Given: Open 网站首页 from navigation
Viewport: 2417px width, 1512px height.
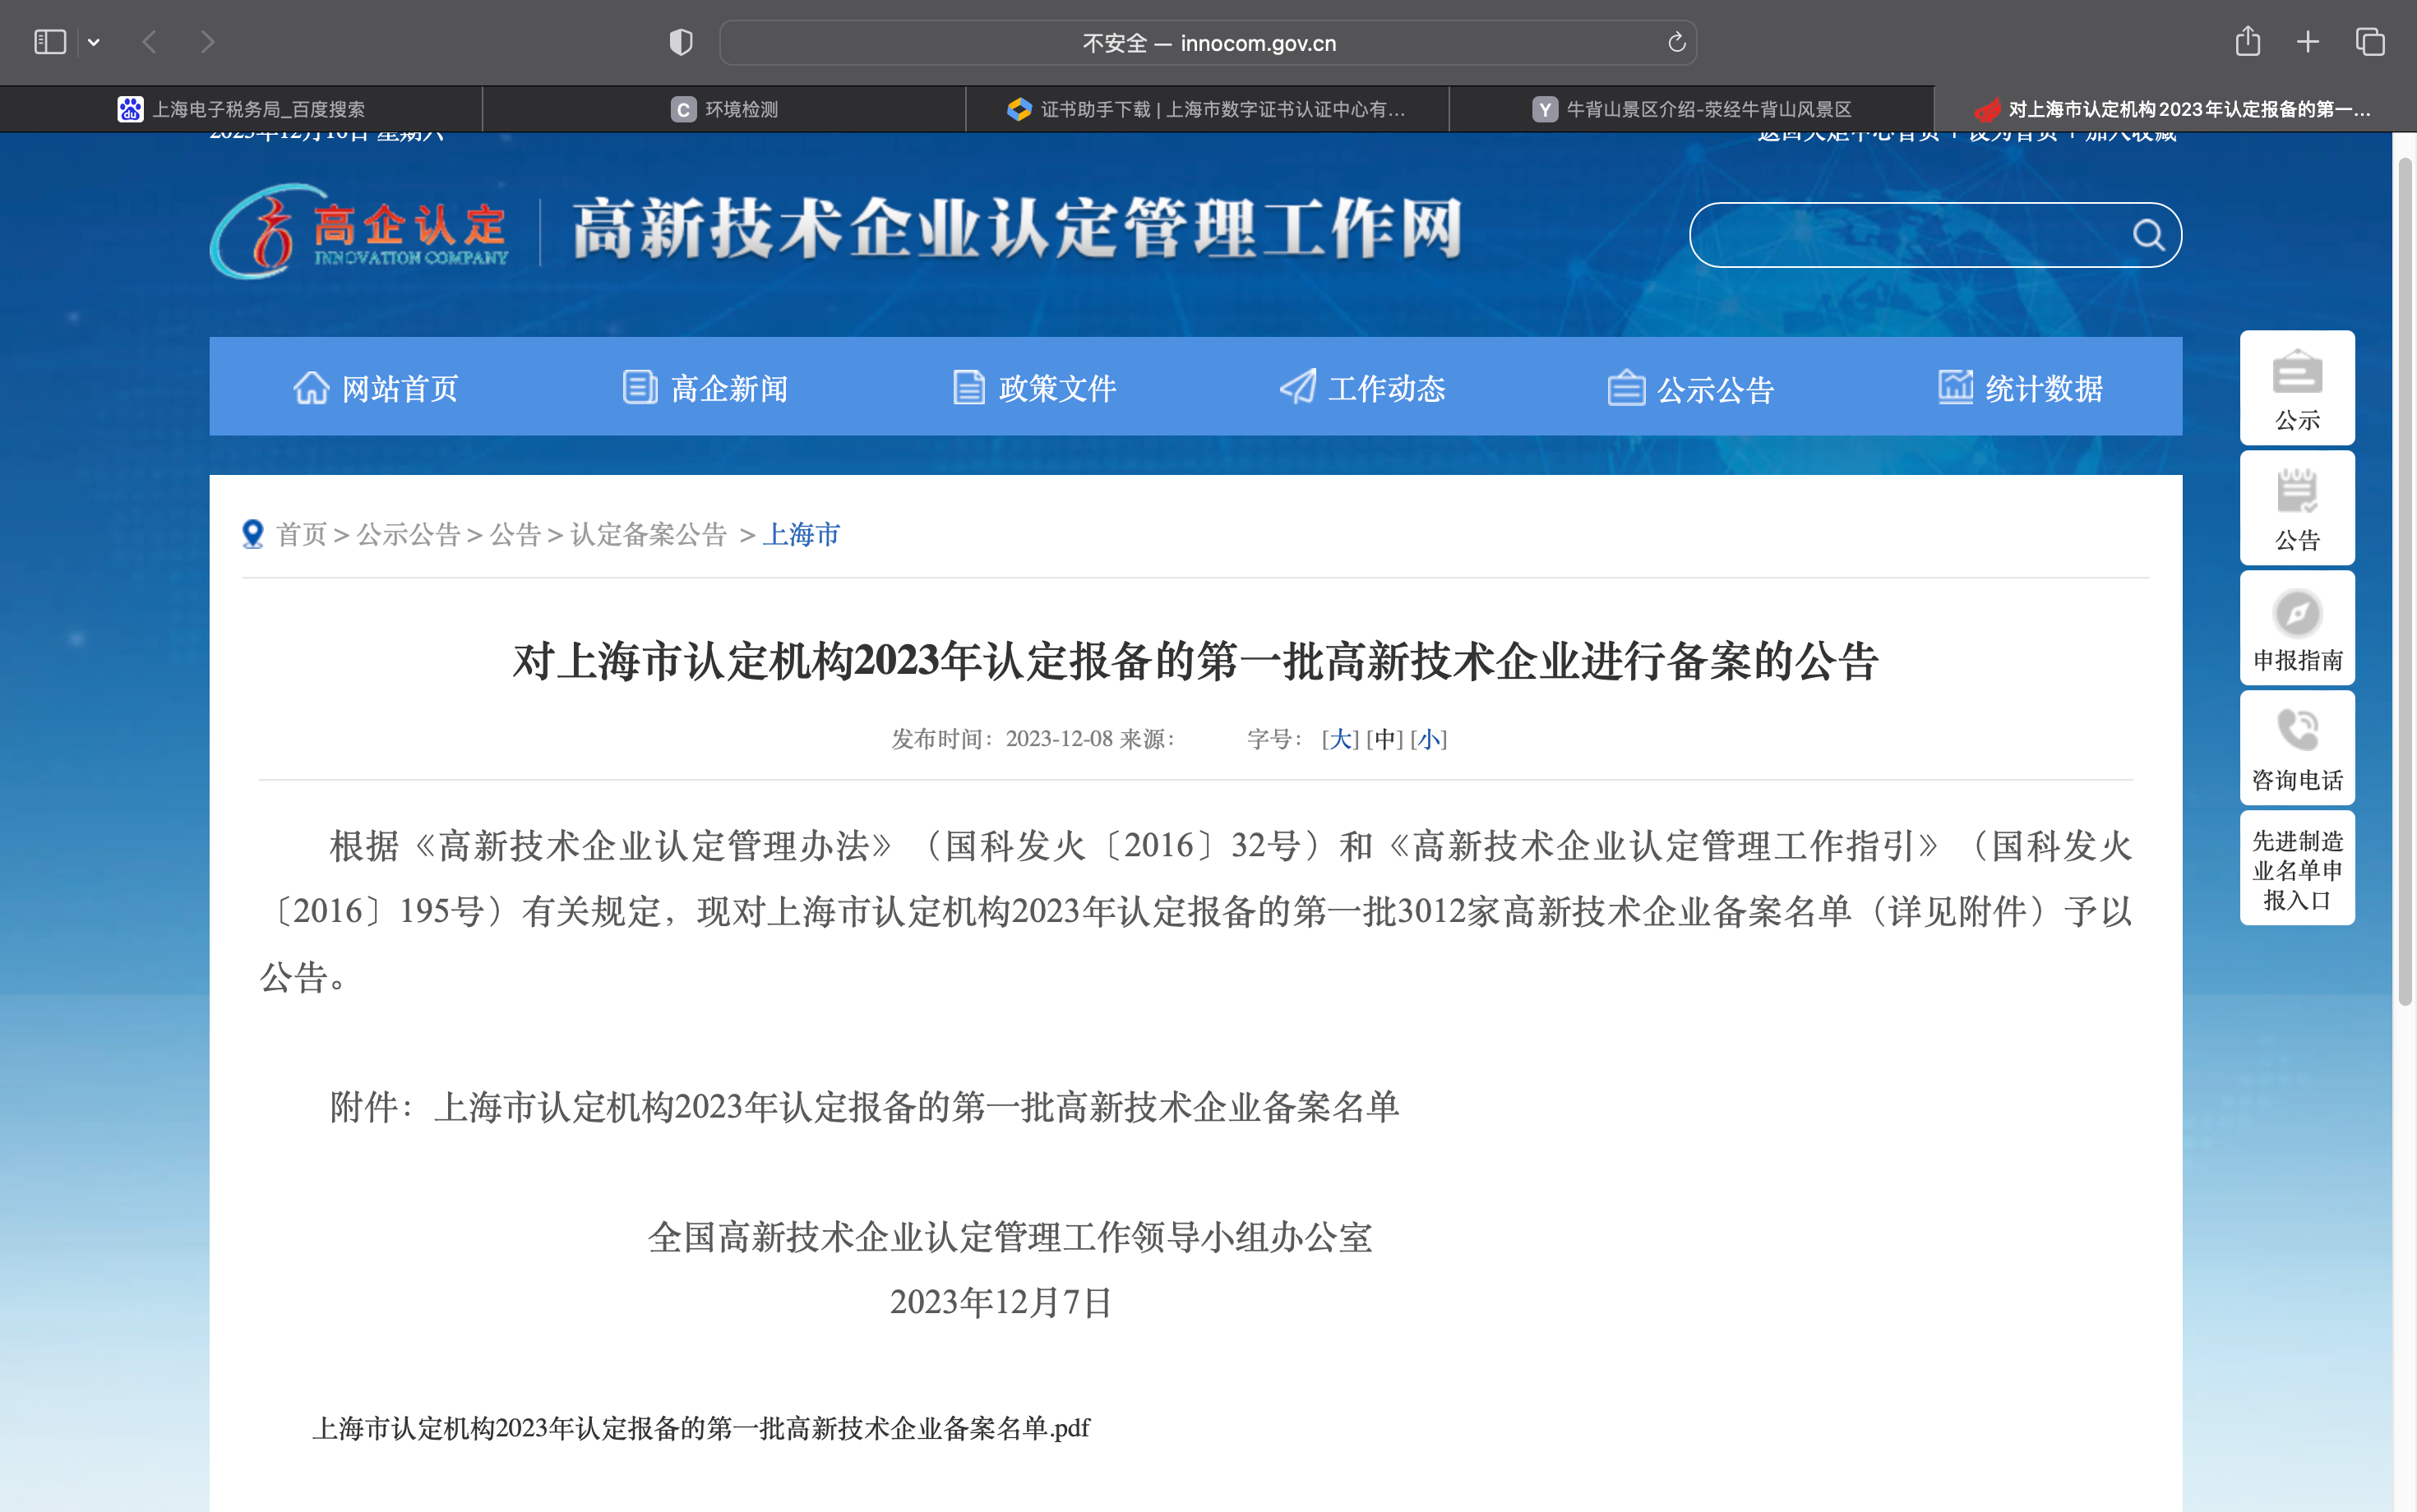Looking at the screenshot, I should tap(375, 388).
